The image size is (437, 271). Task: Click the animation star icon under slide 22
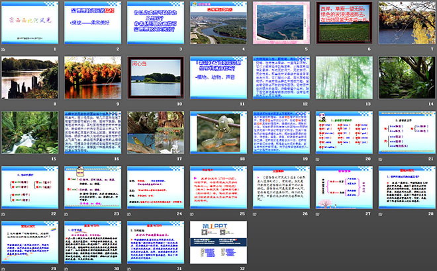[4, 213]
